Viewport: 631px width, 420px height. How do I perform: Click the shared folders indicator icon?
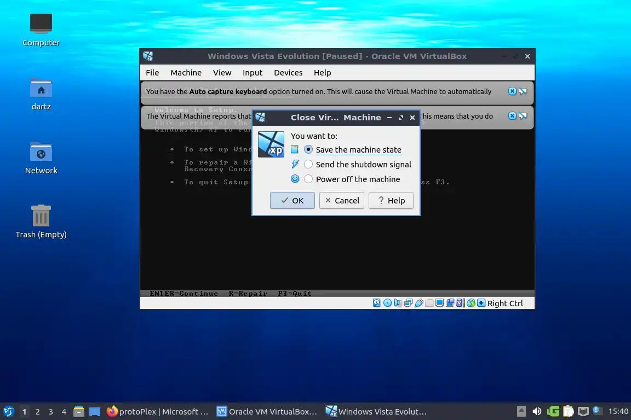[429, 303]
